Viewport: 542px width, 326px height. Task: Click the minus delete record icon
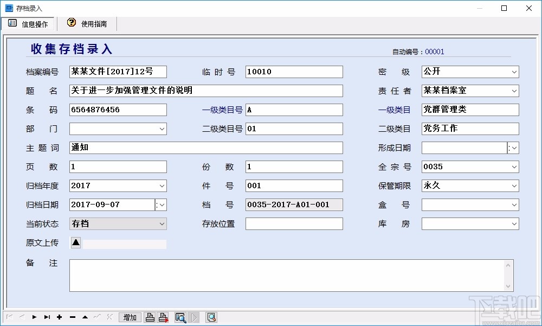click(72, 317)
